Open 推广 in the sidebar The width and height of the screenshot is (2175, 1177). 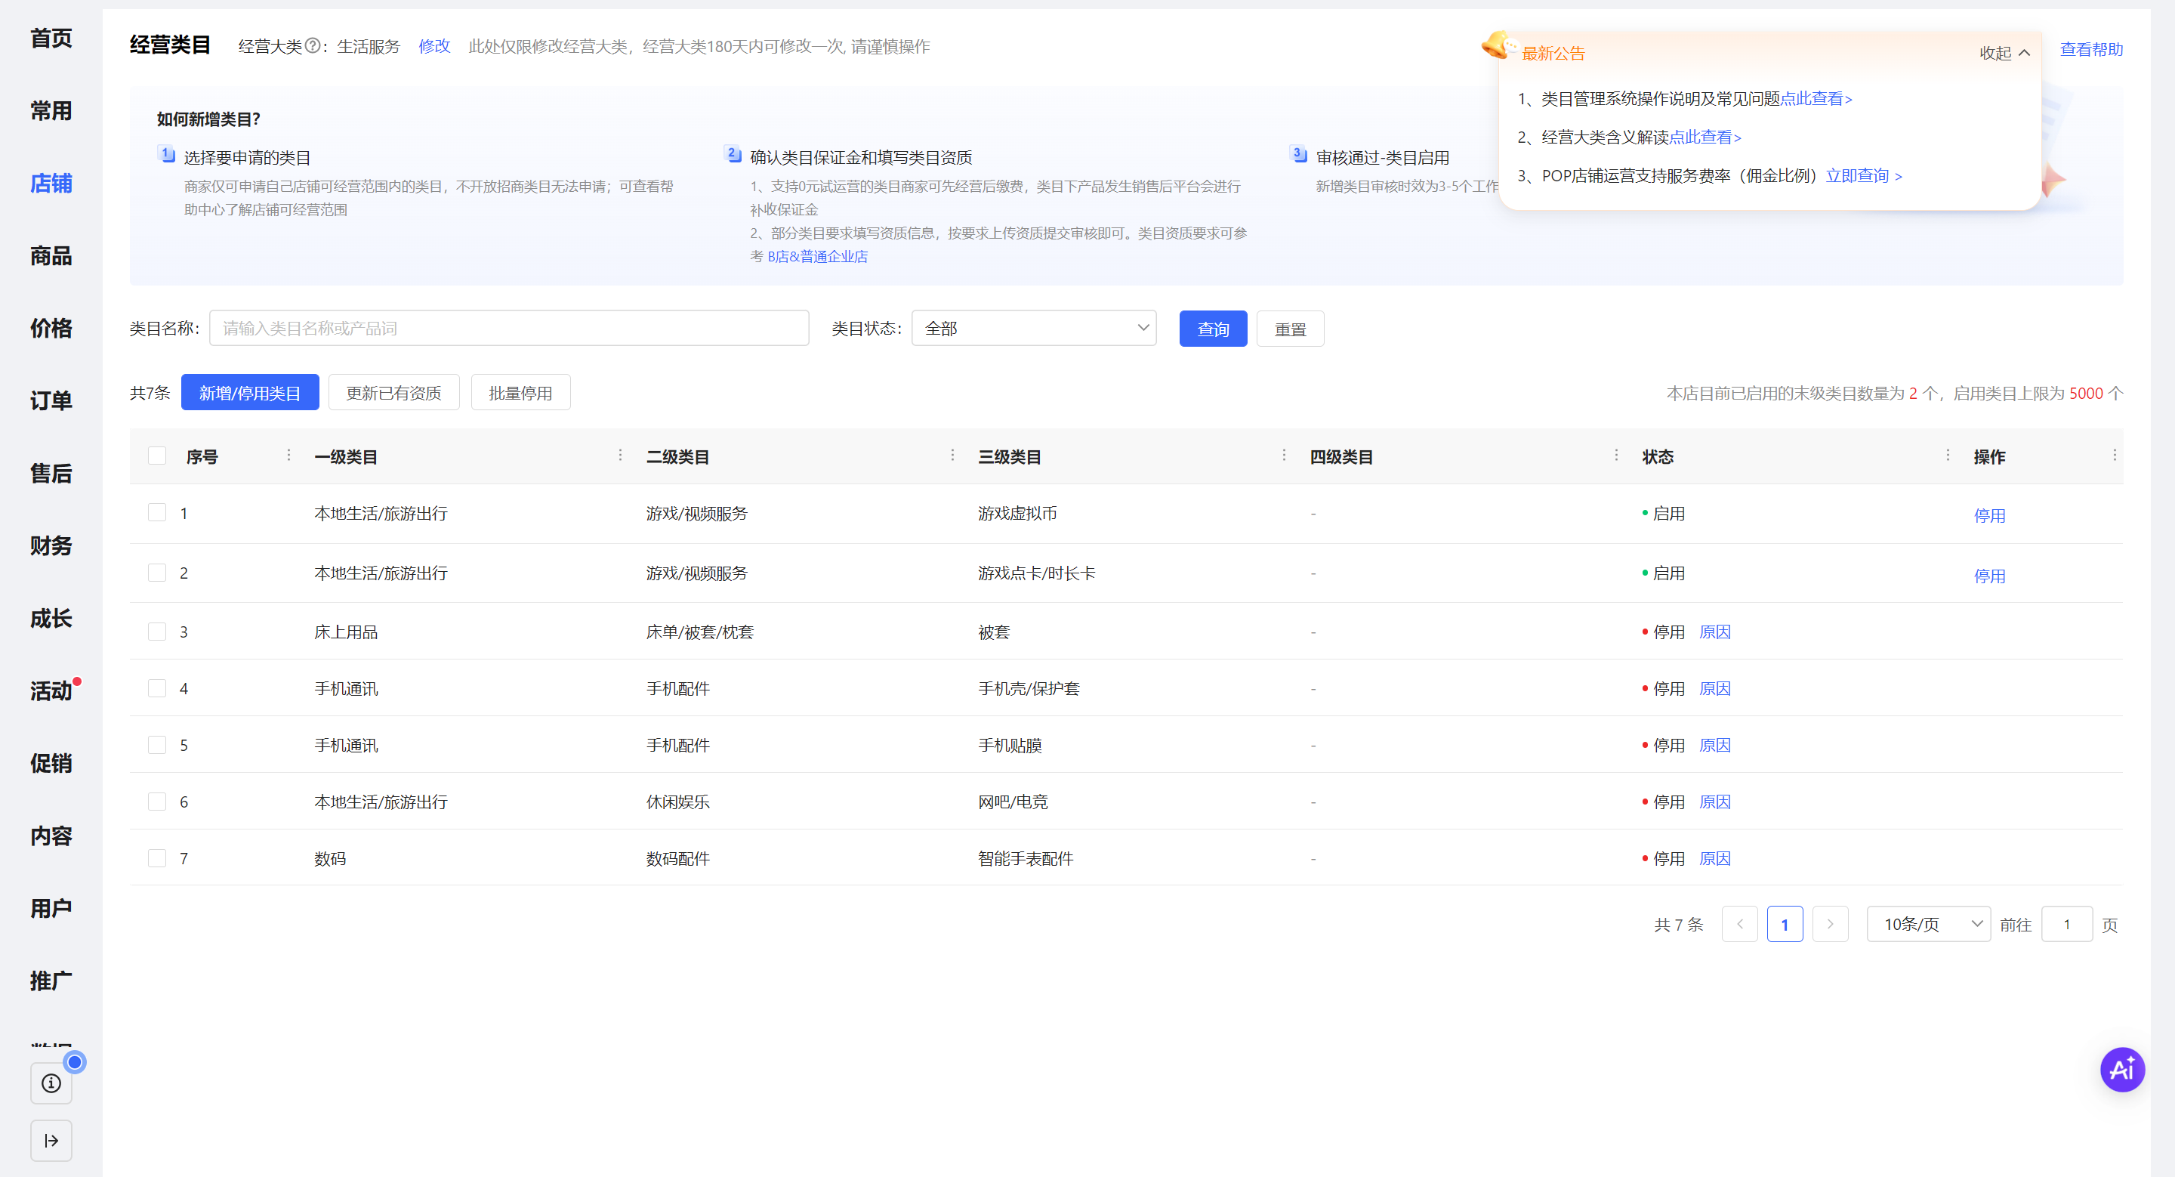pos(51,981)
